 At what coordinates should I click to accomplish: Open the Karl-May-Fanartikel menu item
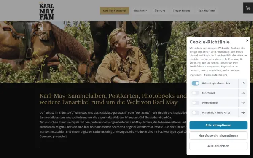tap(114, 11)
